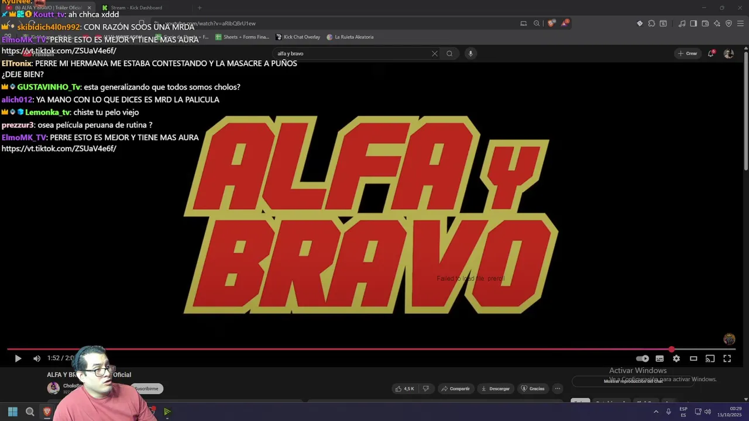This screenshot has height=421, width=749.
Task: Click the Gracias button
Action: (x=533, y=388)
